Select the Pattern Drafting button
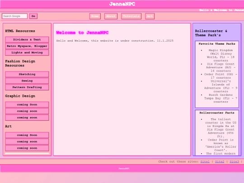Viewport: 244px width, 183px height. pyautogui.click(x=27, y=87)
